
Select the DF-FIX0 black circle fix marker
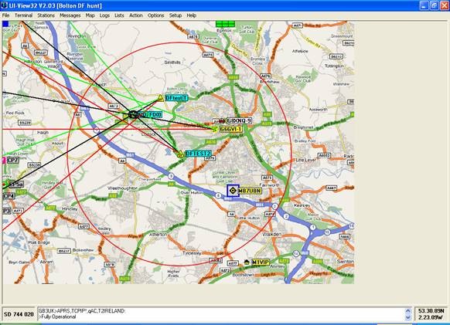click(133, 115)
